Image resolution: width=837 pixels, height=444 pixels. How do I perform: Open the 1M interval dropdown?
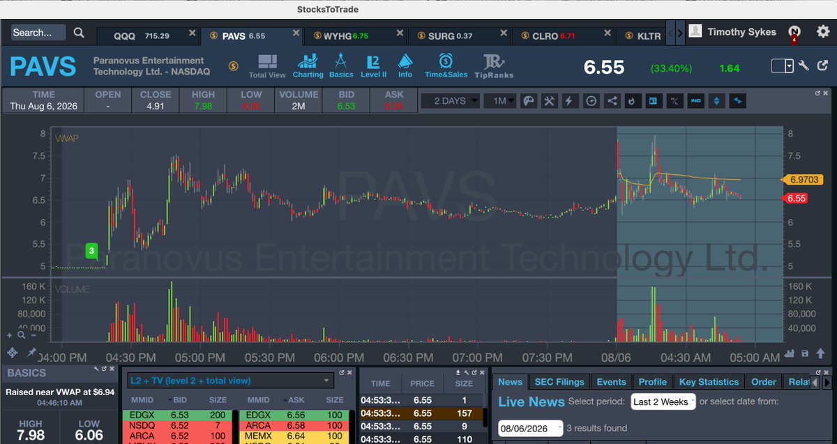499,100
